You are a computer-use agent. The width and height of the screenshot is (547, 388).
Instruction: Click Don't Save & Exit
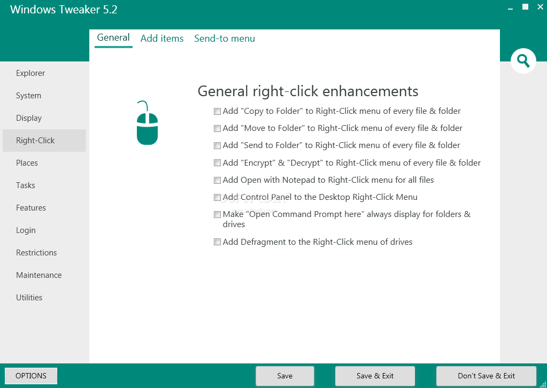point(486,376)
